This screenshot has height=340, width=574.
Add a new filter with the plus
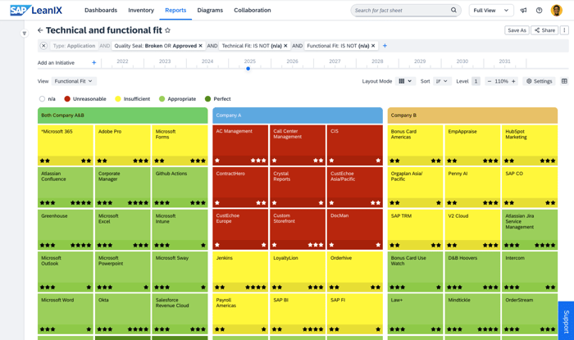click(385, 46)
